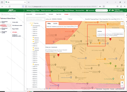Close the TGR038A info popup
The height and width of the screenshot is (92, 127).
click(123, 29)
